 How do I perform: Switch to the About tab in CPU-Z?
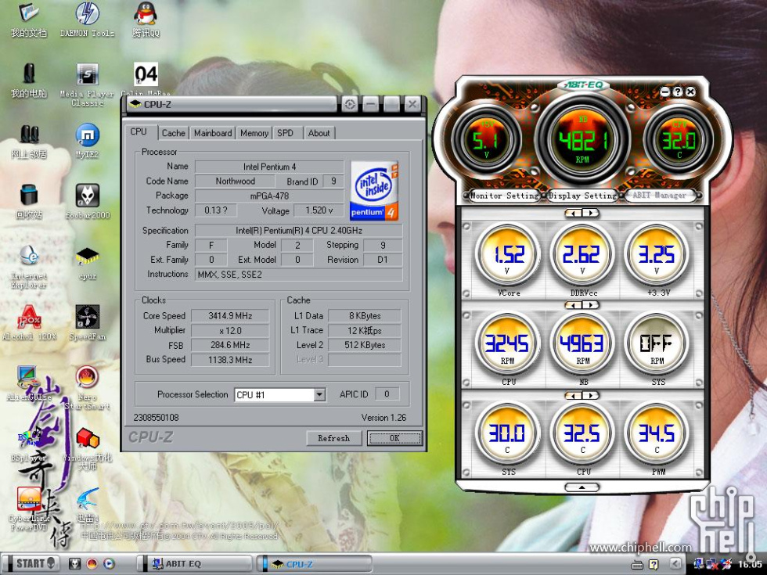319,133
